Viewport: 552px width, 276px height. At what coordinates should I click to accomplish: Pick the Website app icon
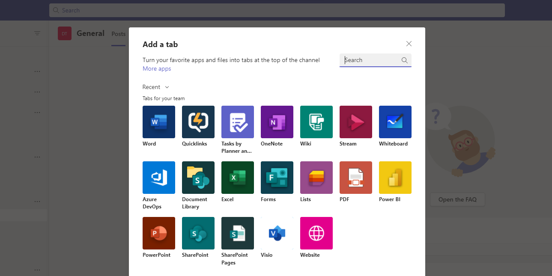tap(316, 233)
